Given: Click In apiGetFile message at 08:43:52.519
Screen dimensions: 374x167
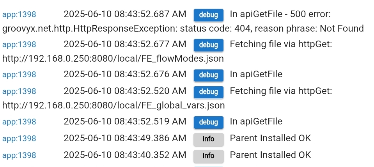Looking at the screenshot, I should coord(256,121).
